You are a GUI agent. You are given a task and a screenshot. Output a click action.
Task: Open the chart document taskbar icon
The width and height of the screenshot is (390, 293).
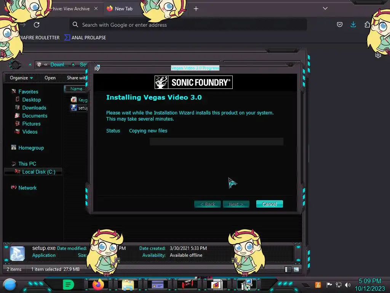click(x=216, y=285)
